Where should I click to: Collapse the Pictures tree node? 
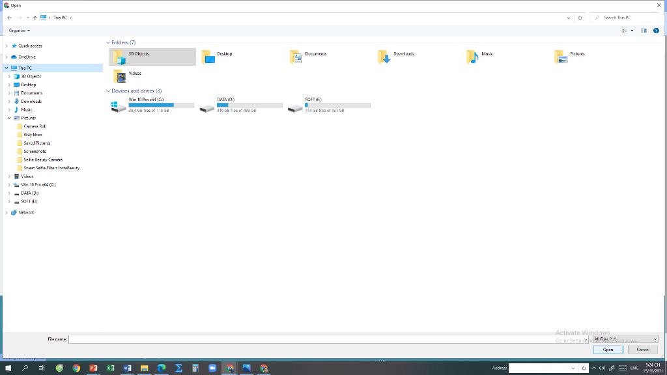click(x=9, y=118)
